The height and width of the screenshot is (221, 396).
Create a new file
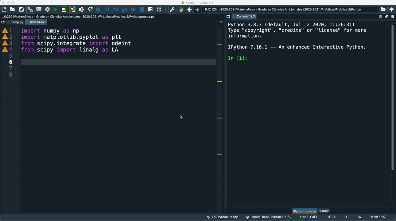[x=4, y=10]
